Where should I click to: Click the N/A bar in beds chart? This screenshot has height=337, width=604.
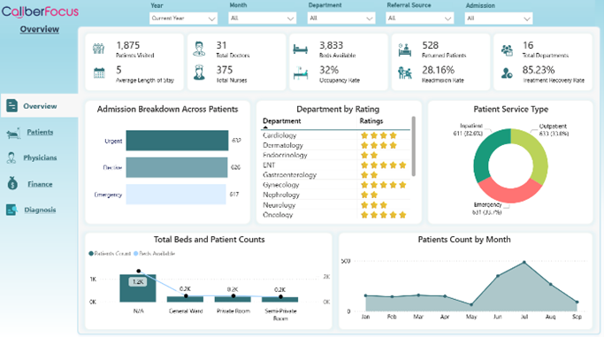(138, 288)
